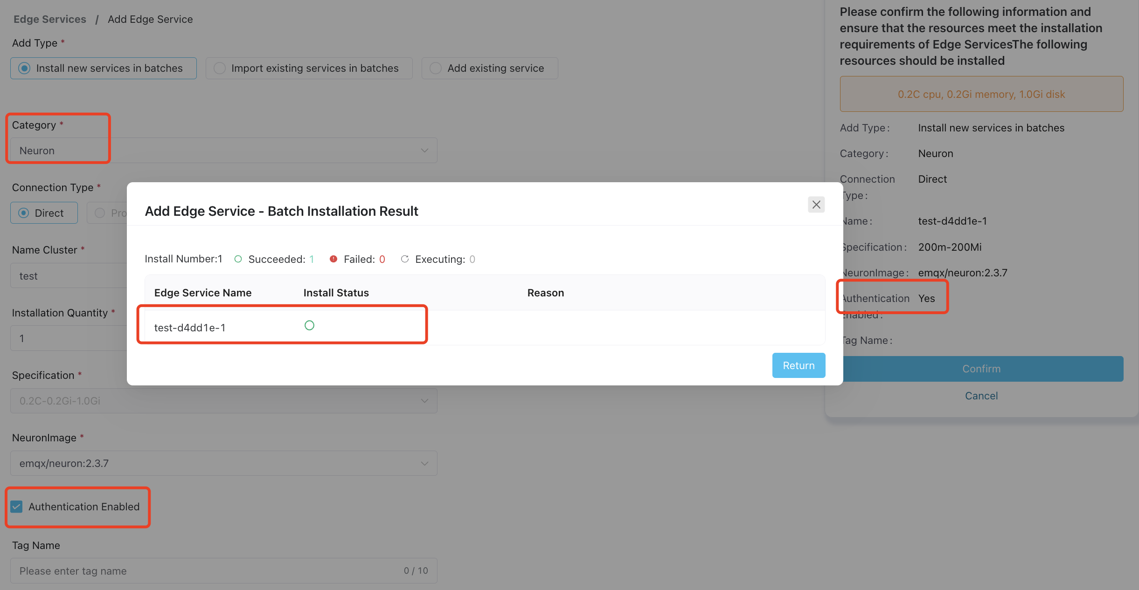This screenshot has height=590, width=1139.
Task: Select the Direct connection type
Action: [44, 213]
